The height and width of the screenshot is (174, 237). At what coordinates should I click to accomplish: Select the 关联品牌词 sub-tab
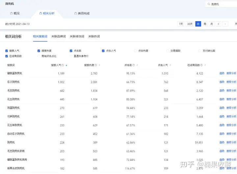tap(59, 36)
